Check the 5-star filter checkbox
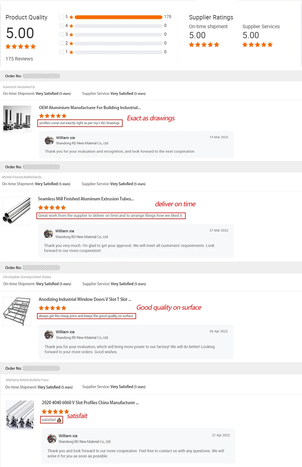The image size is (302, 467). pos(61,17)
